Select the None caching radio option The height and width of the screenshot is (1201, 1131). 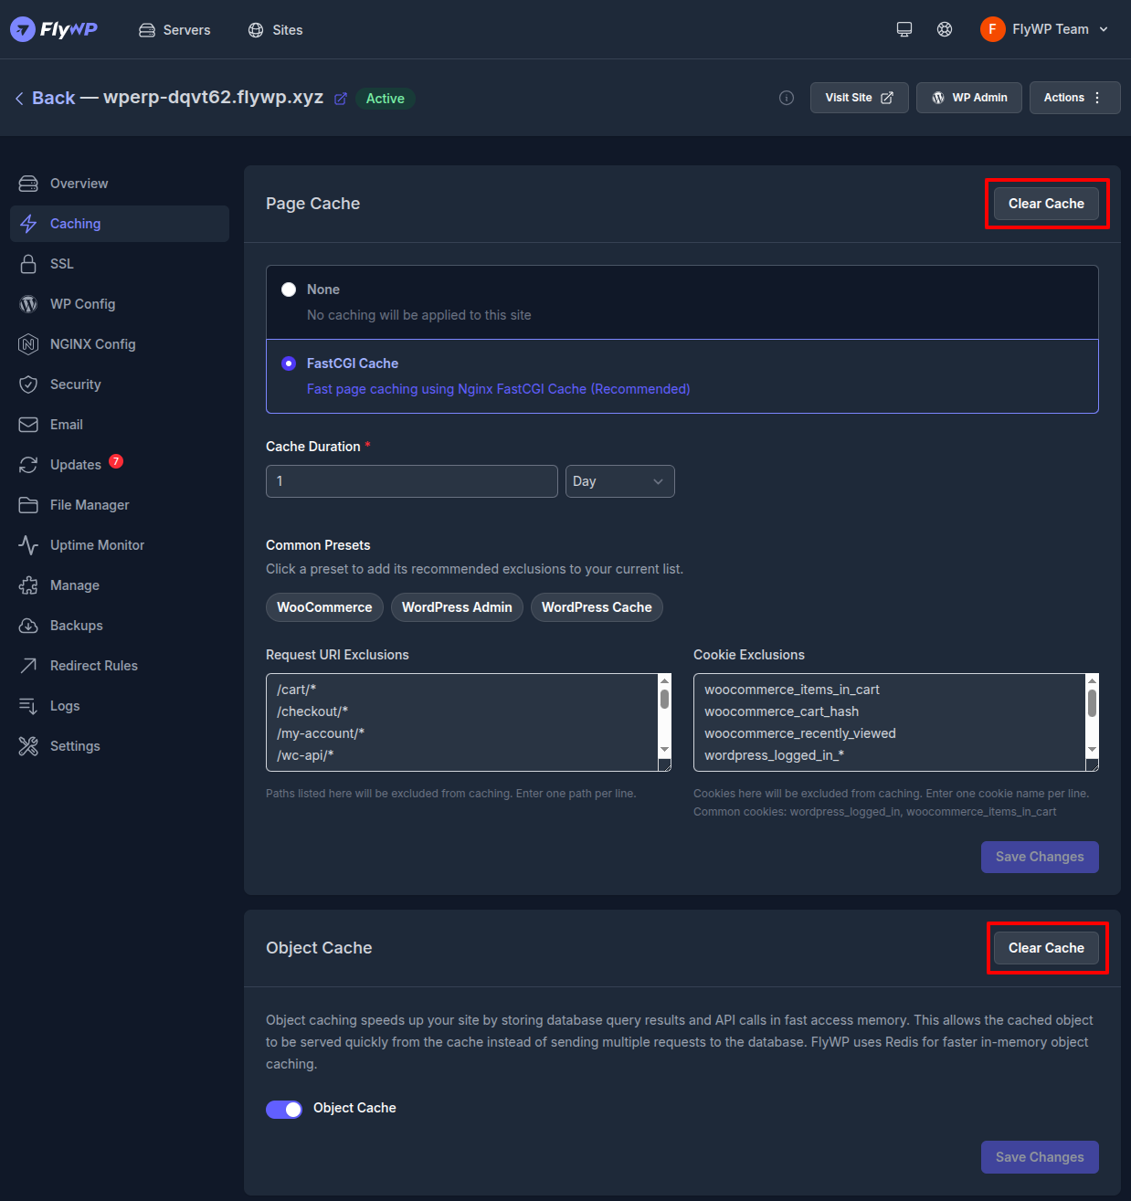pyautogui.click(x=289, y=290)
